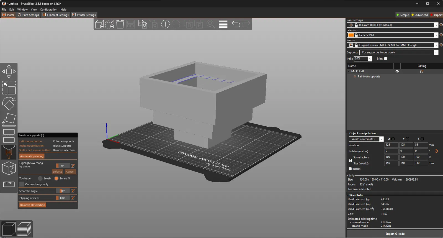This screenshot has height=238, width=443.
Task: Click the Enforce button
Action: 58,172
